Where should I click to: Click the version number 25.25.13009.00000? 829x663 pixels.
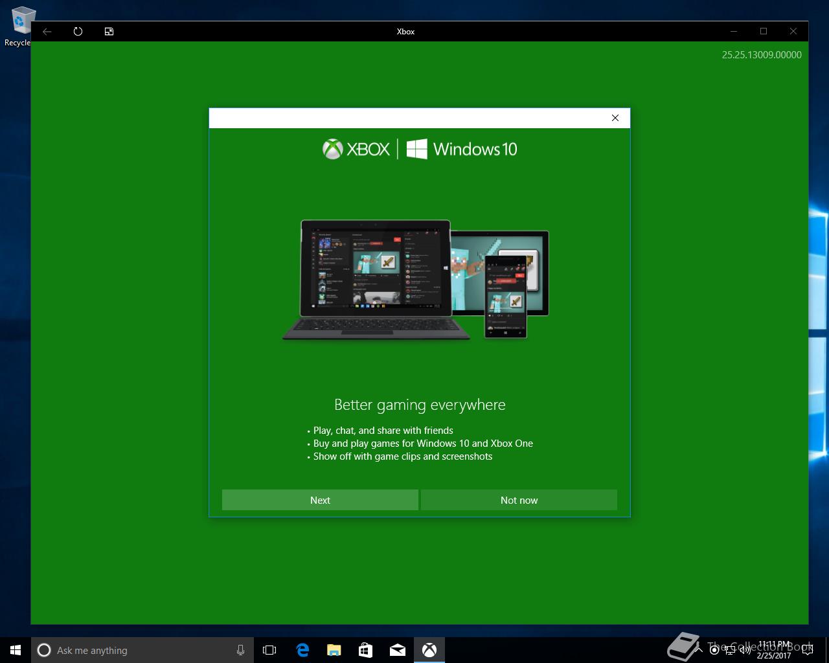pos(762,55)
